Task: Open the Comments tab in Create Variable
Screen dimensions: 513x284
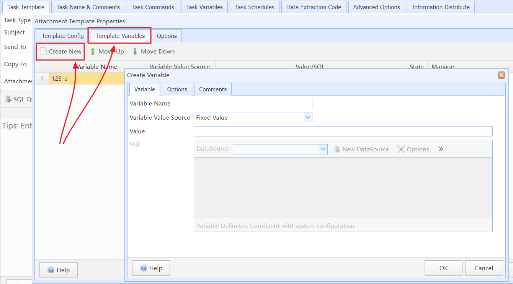Action: click(x=212, y=89)
